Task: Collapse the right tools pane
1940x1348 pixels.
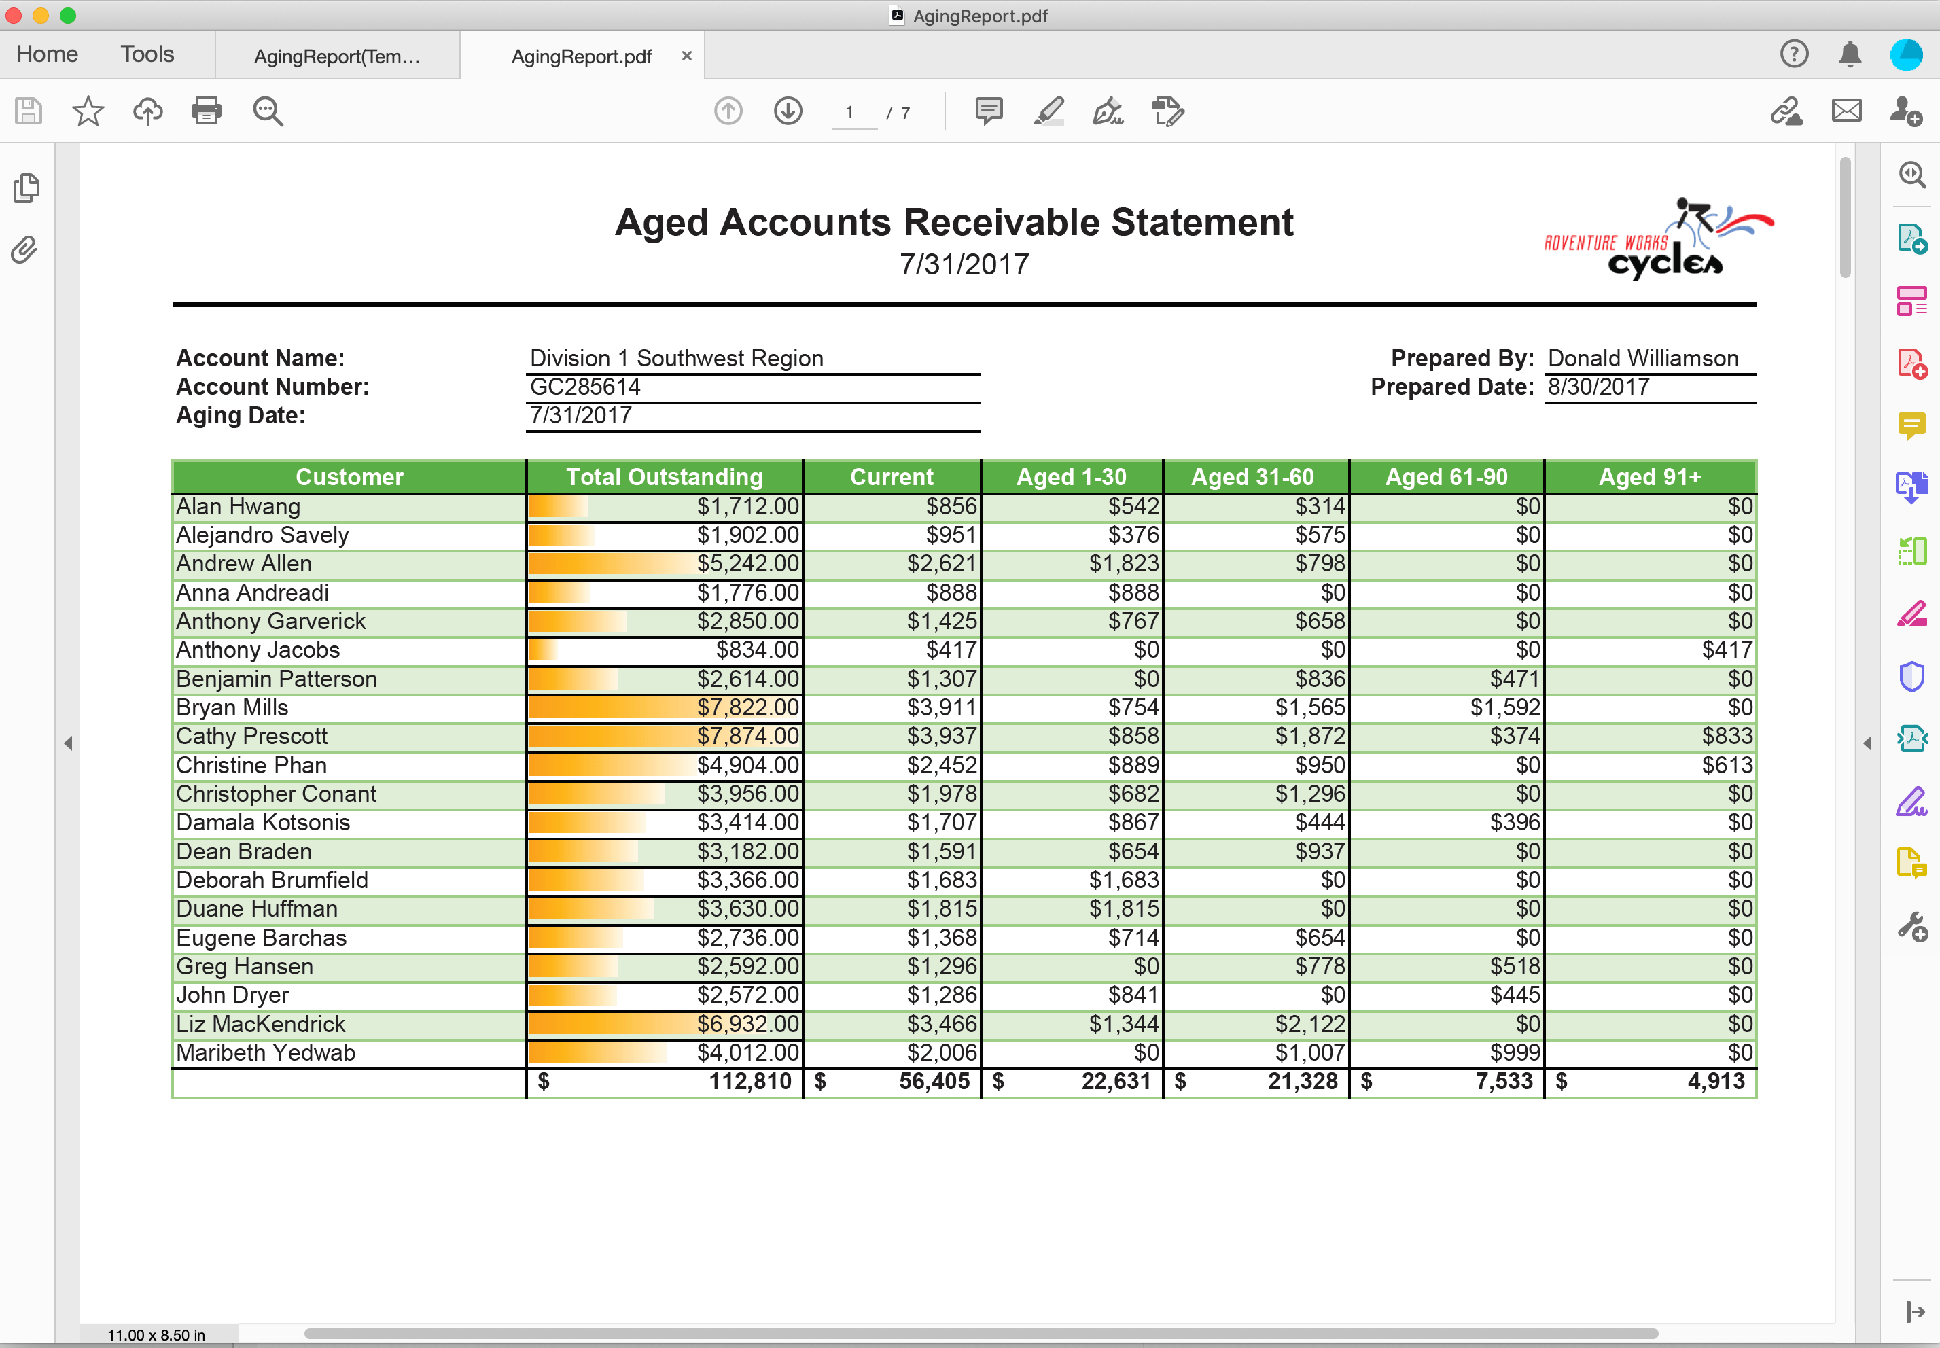Action: pyautogui.click(x=1867, y=743)
